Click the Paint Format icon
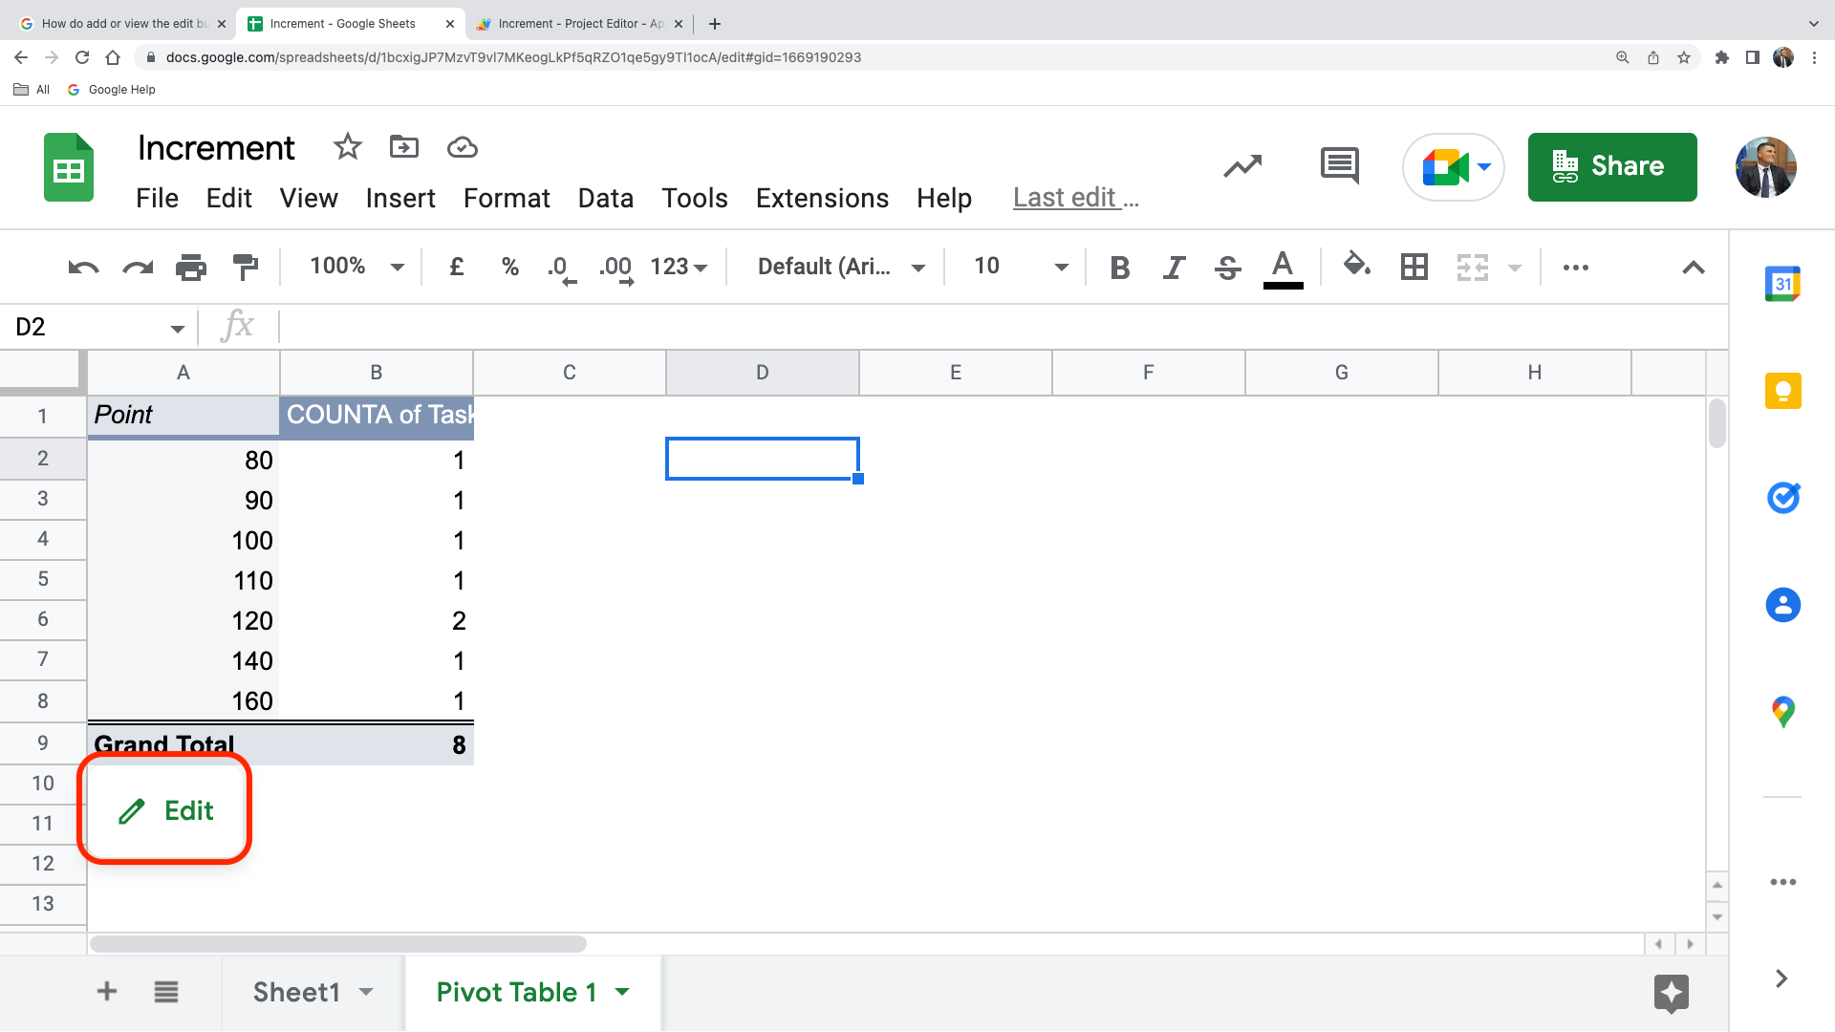Viewport: 1835px width, 1032px height. coord(247,266)
